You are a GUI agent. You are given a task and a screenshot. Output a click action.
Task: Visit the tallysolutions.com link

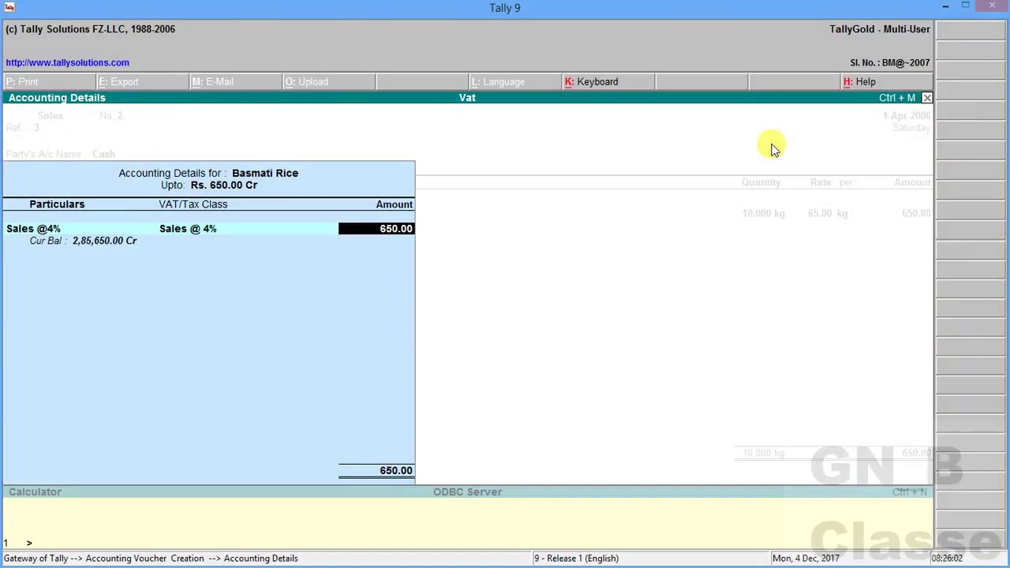click(x=67, y=62)
